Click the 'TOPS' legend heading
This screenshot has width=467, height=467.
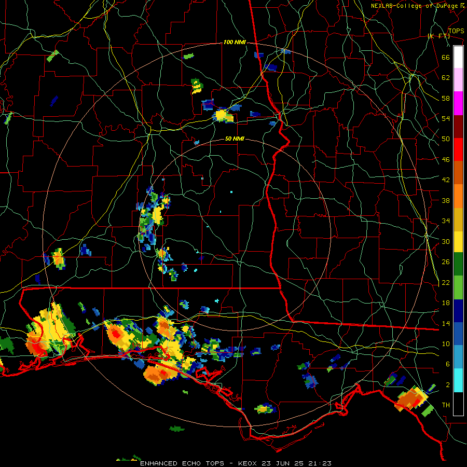click(456, 31)
